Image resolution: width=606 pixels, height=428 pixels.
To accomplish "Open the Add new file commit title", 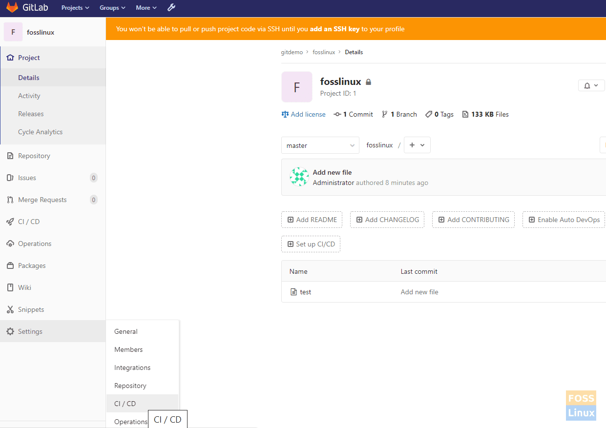I will point(332,172).
